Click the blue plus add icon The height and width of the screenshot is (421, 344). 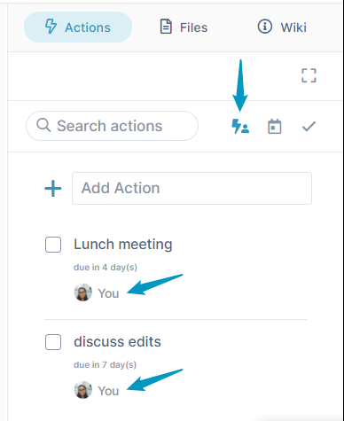click(x=53, y=188)
